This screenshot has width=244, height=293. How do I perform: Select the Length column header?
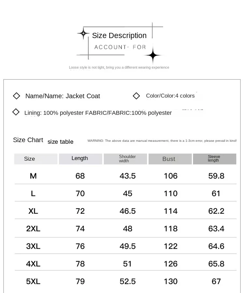pos(80,159)
